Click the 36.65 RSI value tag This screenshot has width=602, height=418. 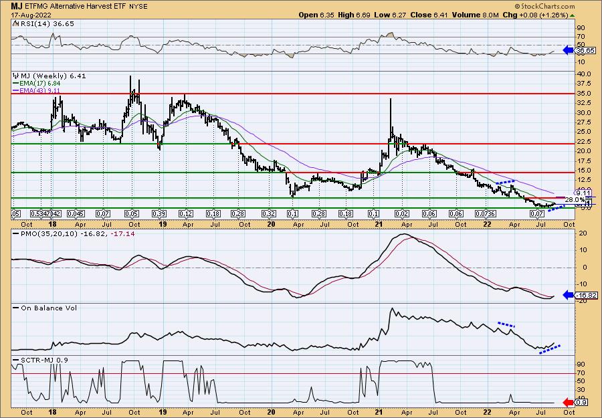point(585,50)
